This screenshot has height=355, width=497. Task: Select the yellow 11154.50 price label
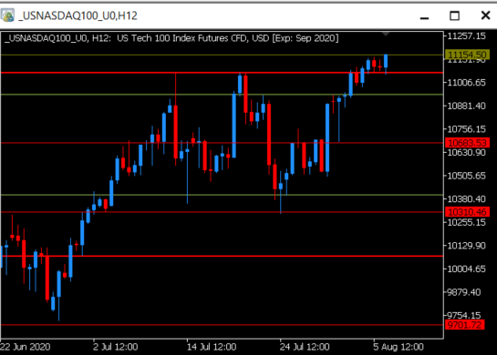point(467,55)
